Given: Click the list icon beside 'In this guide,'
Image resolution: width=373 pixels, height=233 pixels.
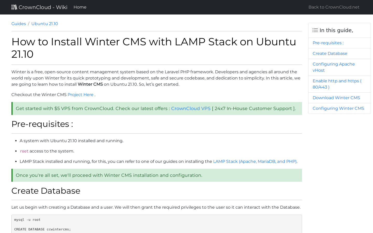Looking at the screenshot, I should (315, 30).
